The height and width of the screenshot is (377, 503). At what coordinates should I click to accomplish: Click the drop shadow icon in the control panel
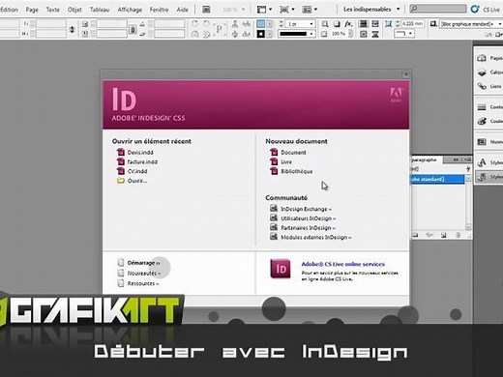pyautogui.click(x=337, y=24)
